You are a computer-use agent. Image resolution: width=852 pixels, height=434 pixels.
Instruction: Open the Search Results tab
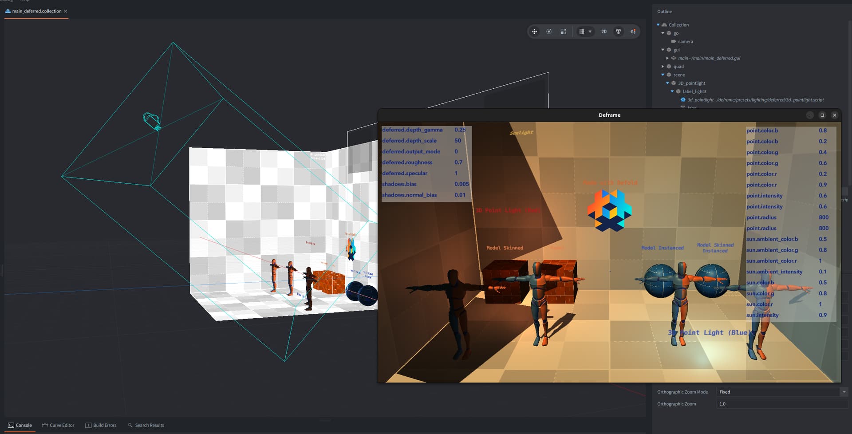pos(146,425)
